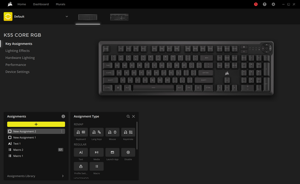Screen dimensions: 300x184
Task: Open the red notification alert icon
Action: (256, 4)
